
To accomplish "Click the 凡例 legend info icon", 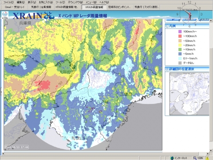I will click(167, 26).
